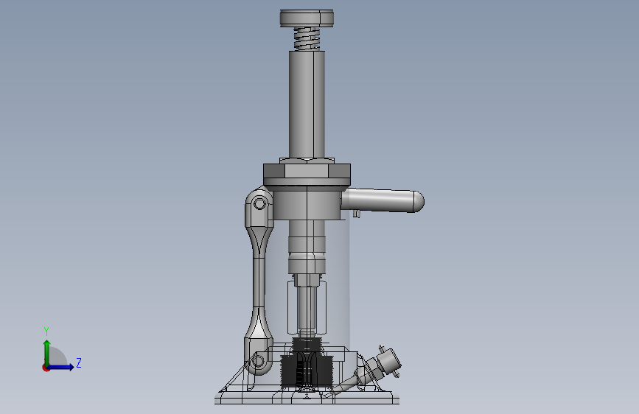The height and width of the screenshot is (414, 639).
Task: Click the "Z" label on the orientation triad
Action: coord(79,363)
